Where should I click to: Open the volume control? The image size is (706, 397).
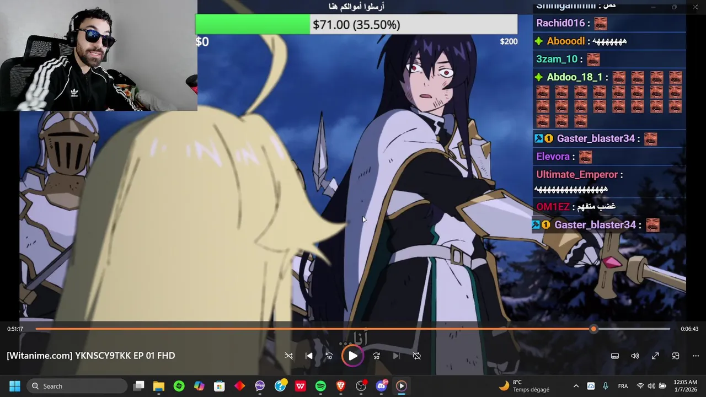click(635, 356)
